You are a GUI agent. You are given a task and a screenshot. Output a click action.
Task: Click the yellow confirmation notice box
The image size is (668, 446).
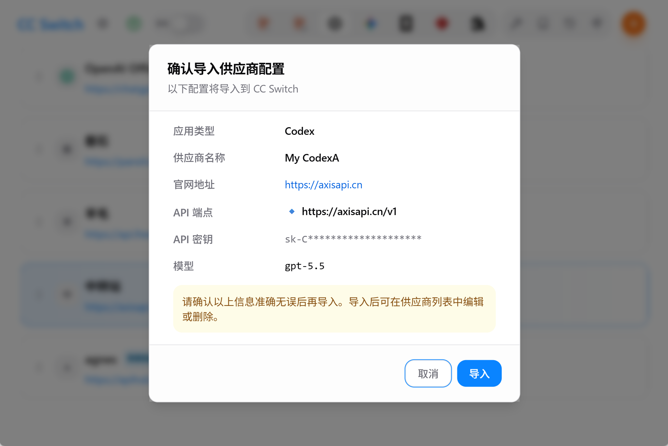tap(334, 309)
